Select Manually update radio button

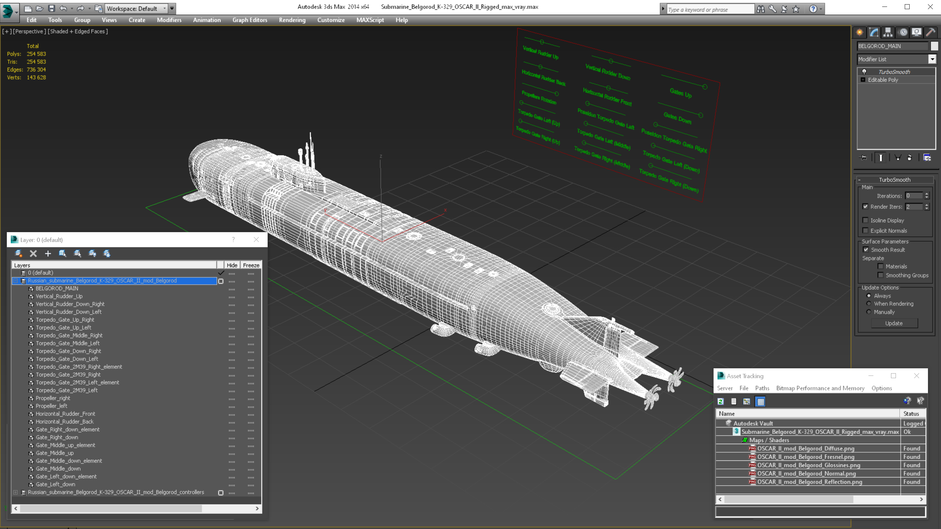click(x=869, y=312)
